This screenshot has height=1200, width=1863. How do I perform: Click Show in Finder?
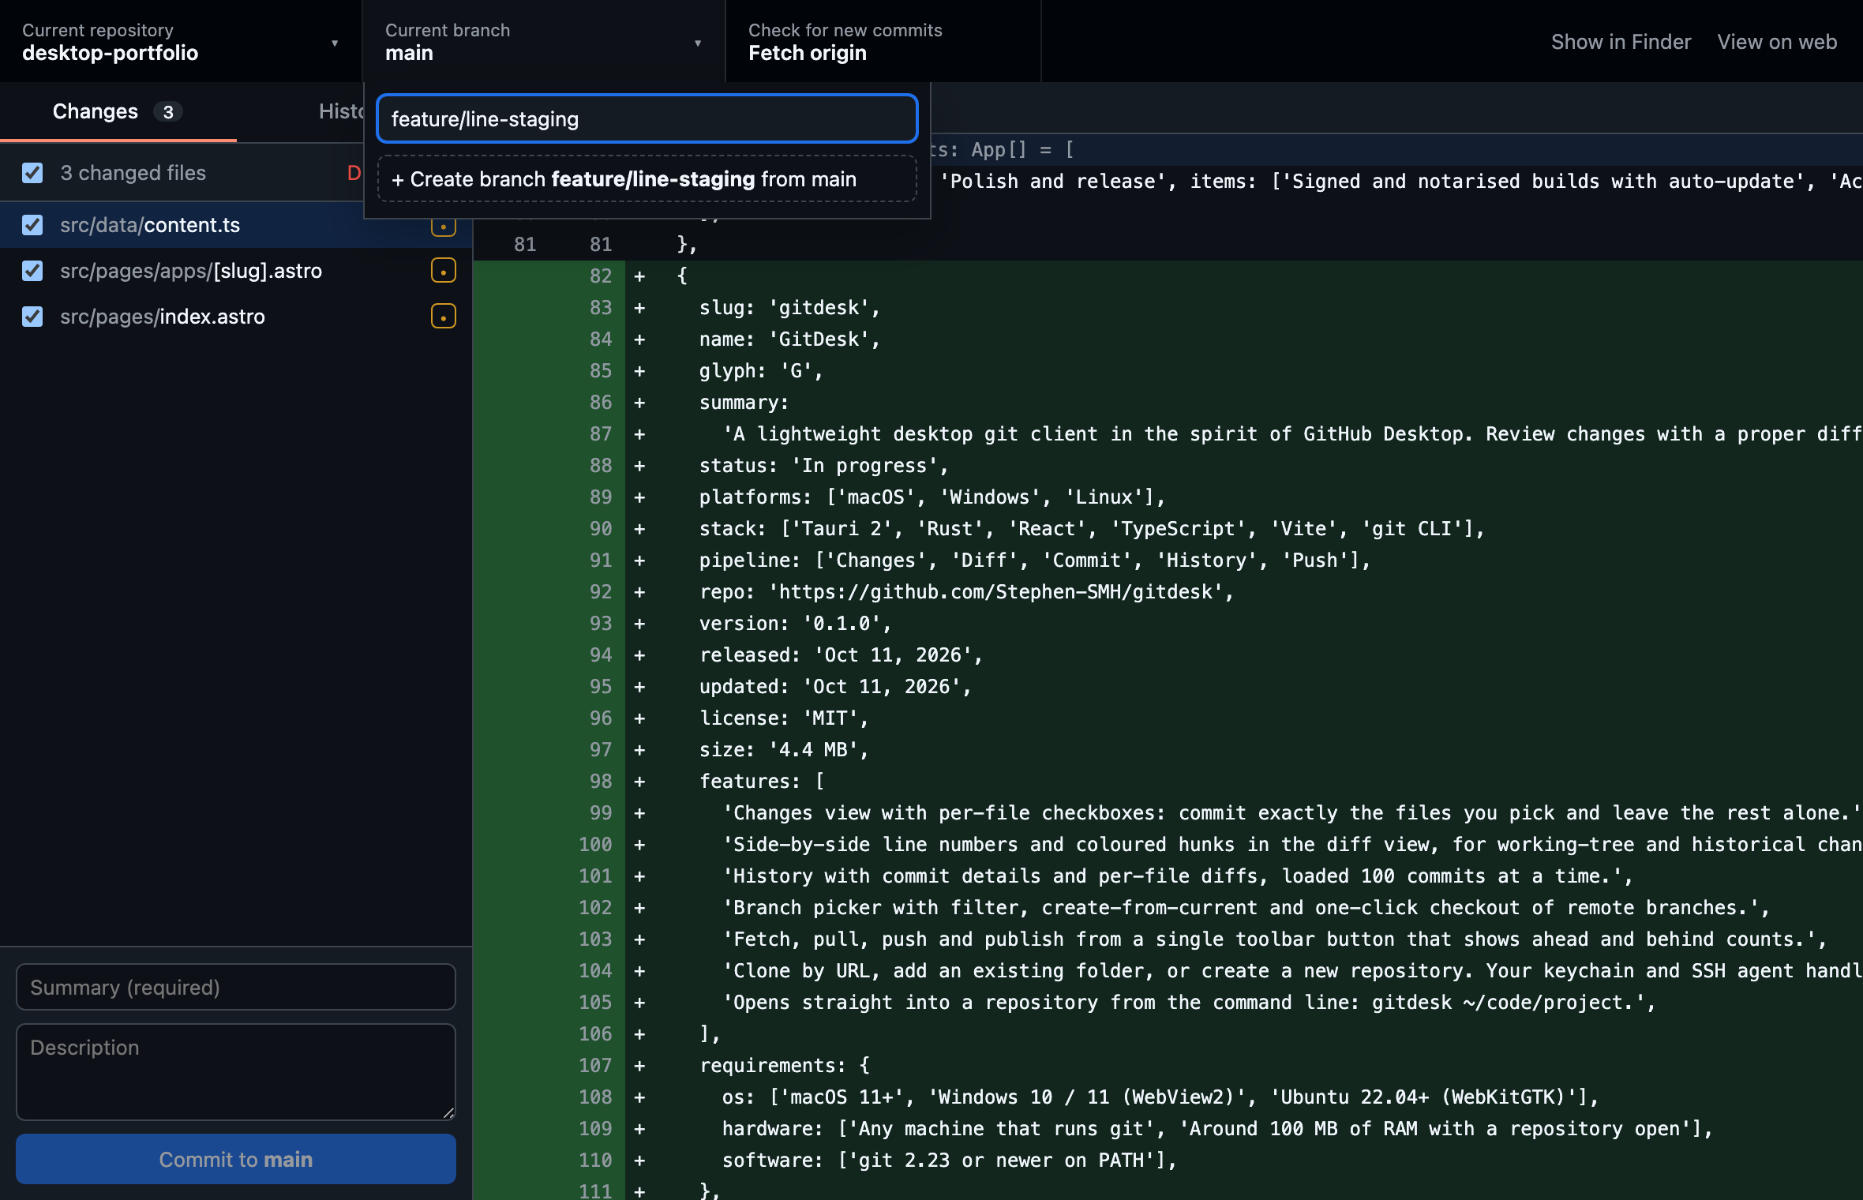[1621, 42]
